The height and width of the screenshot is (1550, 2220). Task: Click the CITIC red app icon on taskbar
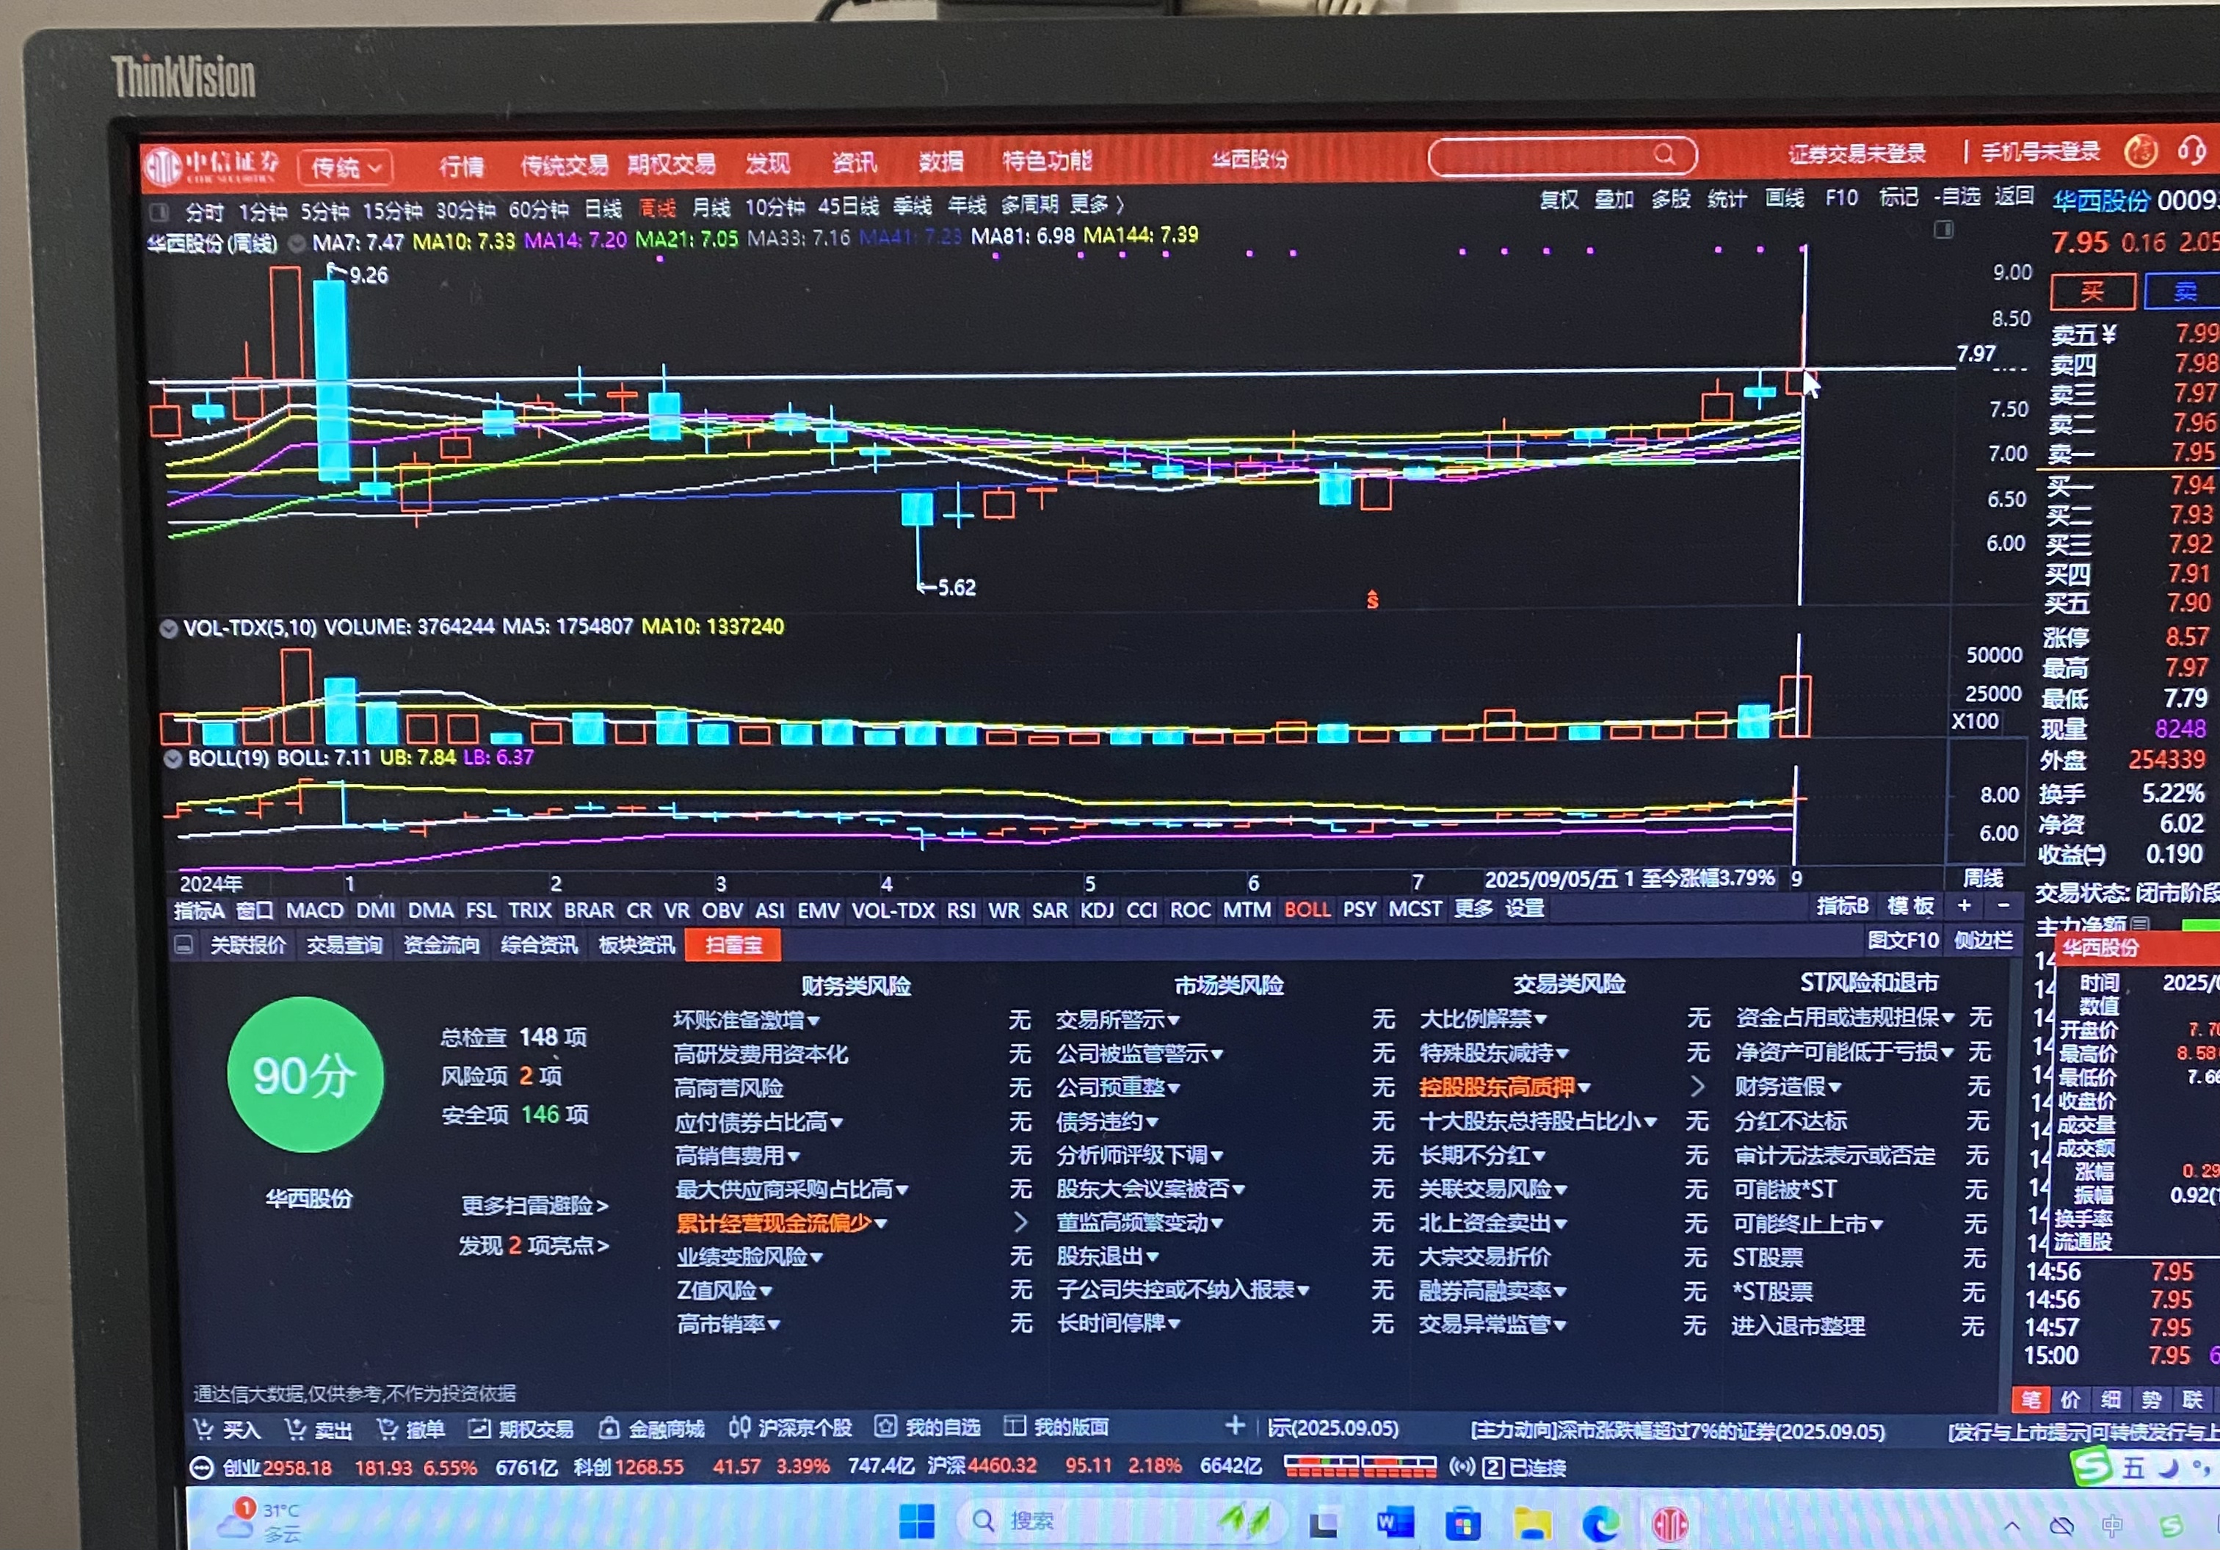pyautogui.click(x=1670, y=1526)
